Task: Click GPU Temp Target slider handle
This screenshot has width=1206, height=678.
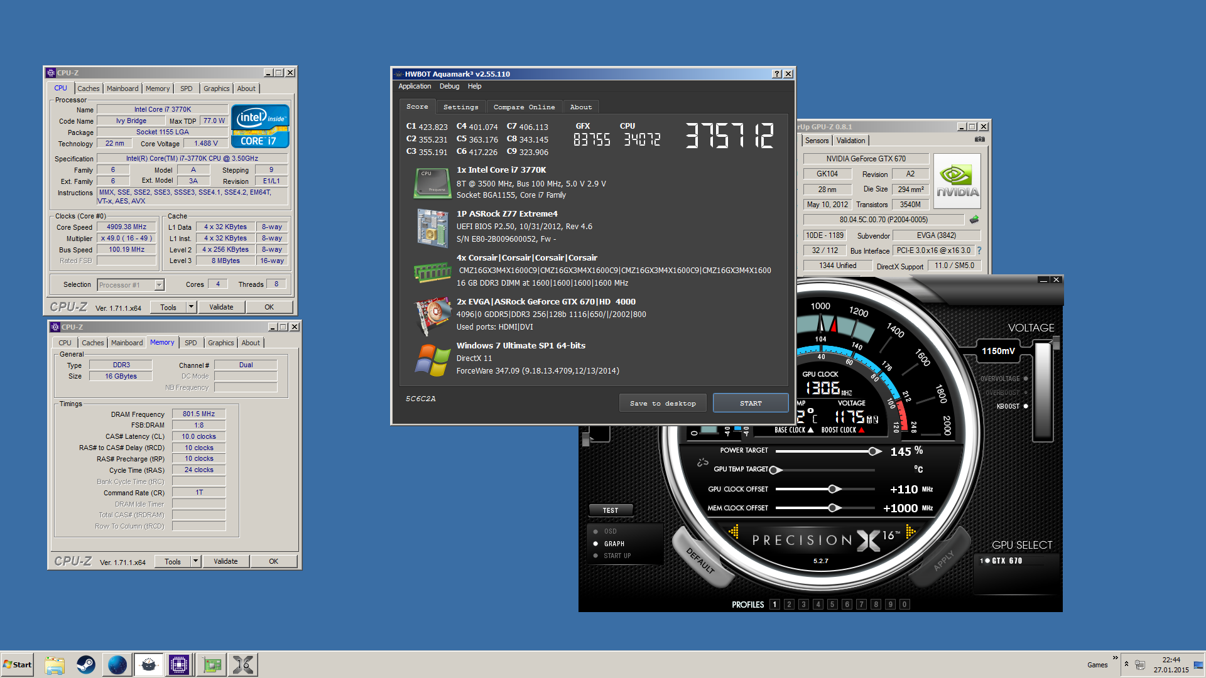Action: (x=774, y=470)
